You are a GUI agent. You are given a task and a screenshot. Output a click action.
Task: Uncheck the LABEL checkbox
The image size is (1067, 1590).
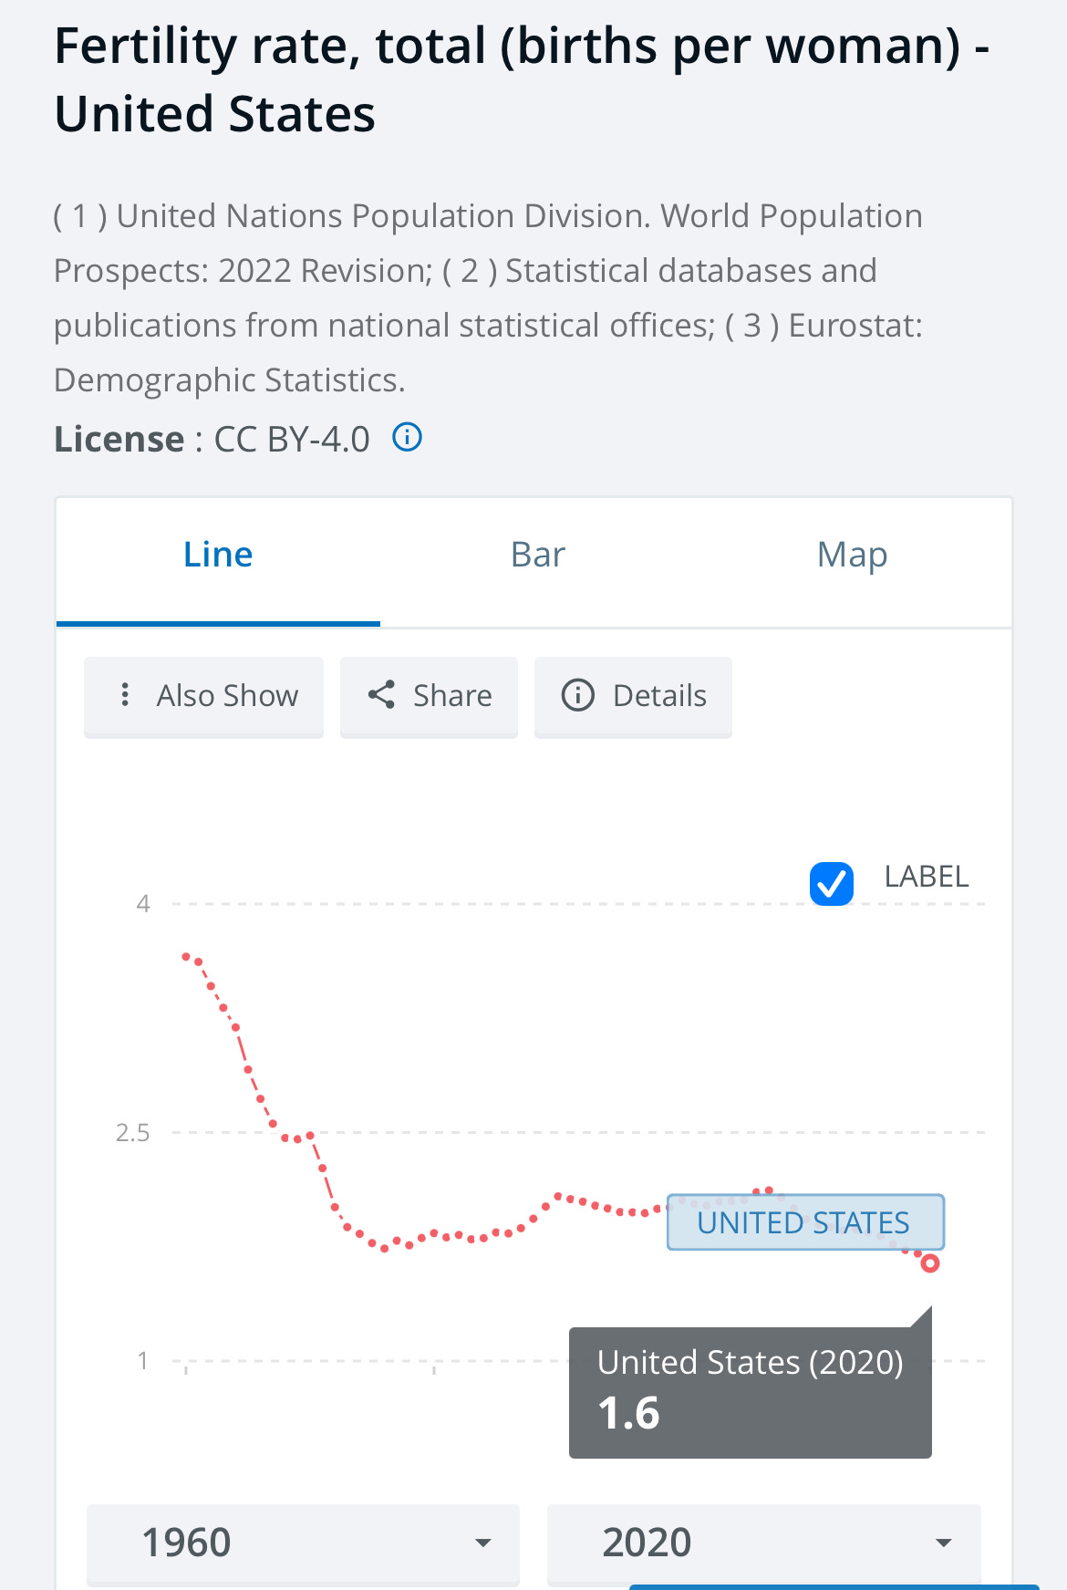pos(832,883)
